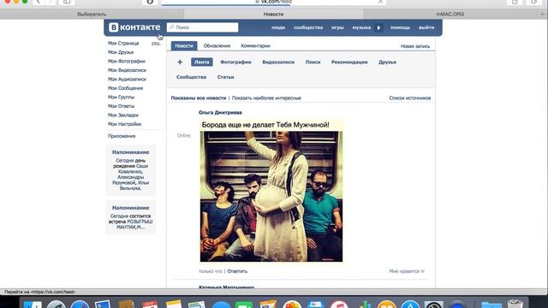
Task: Open Ольга Дмитриева profile name
Action: click(220, 112)
